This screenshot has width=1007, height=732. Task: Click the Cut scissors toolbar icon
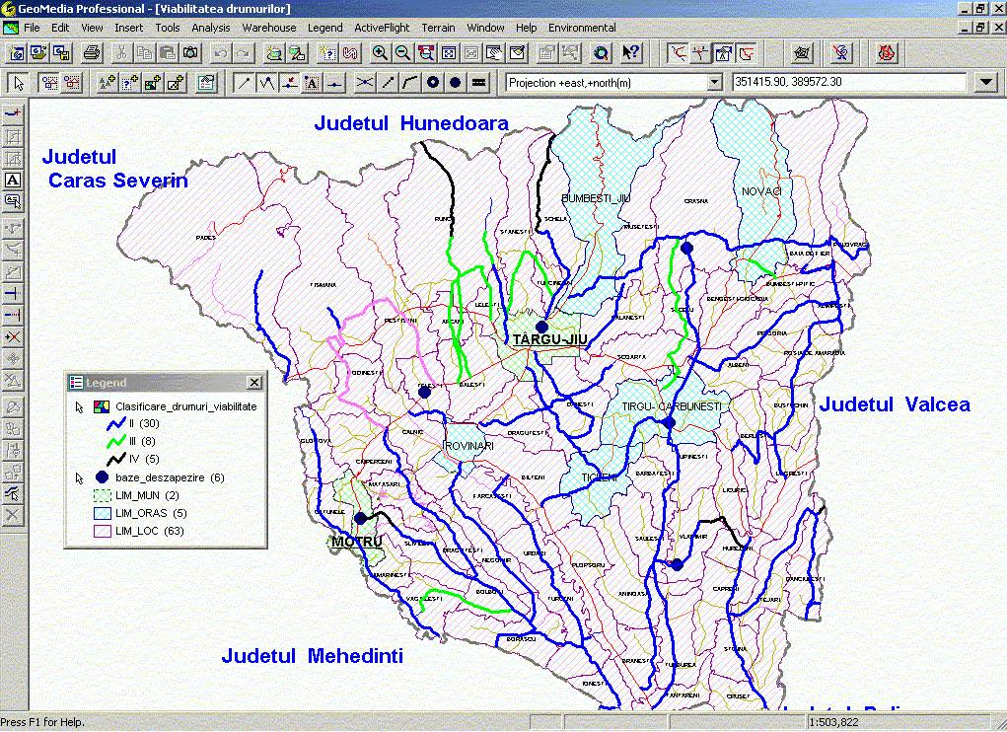122,52
